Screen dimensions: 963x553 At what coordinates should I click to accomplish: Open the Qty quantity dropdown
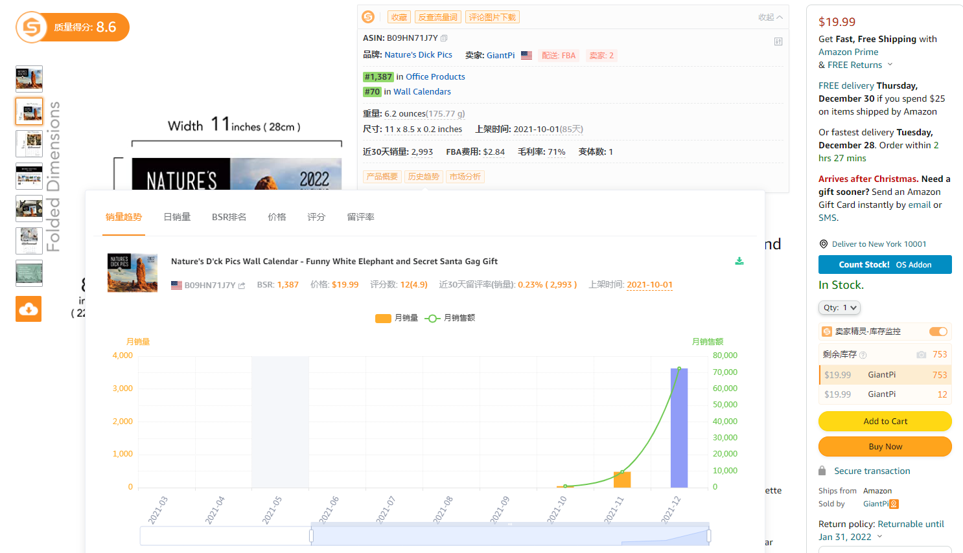(x=840, y=308)
